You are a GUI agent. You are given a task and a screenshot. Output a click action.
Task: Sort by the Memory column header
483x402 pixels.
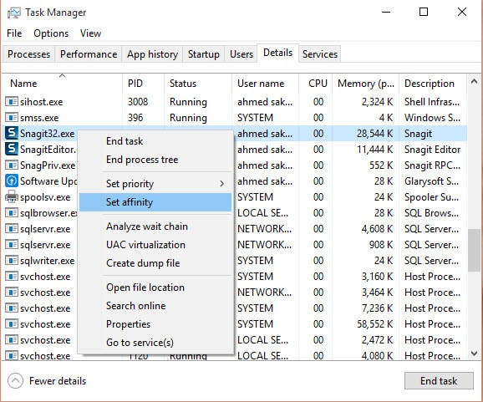tap(366, 84)
